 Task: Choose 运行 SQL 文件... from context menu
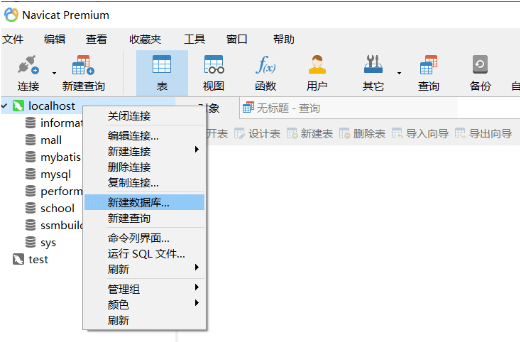click(144, 253)
